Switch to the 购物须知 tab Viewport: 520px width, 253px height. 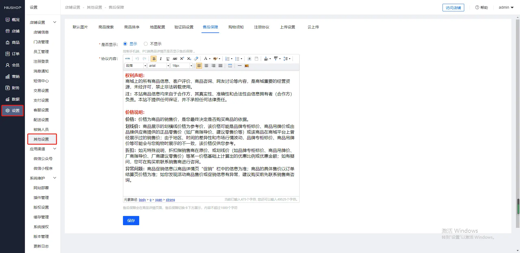[x=236, y=27]
